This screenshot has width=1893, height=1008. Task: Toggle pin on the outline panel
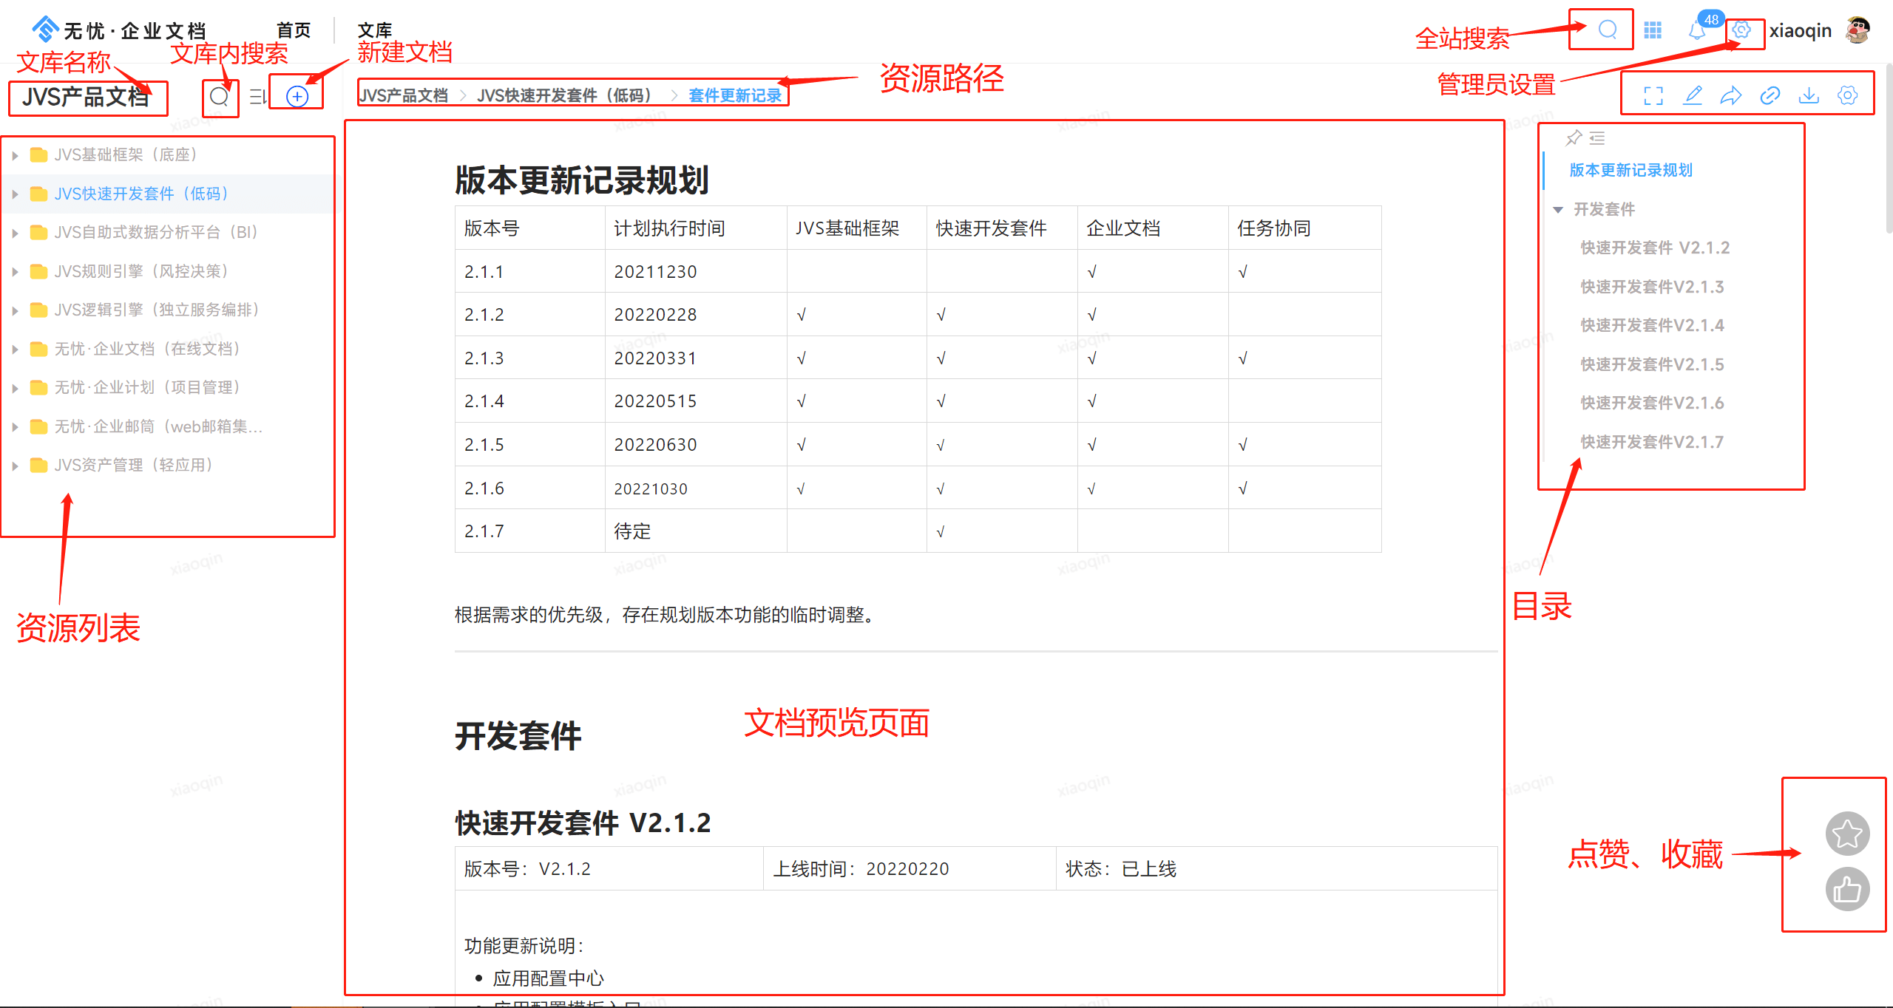1574,137
